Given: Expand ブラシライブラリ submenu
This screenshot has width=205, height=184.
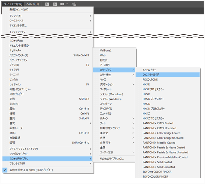Looking at the screenshot, I should tap(48, 164).
